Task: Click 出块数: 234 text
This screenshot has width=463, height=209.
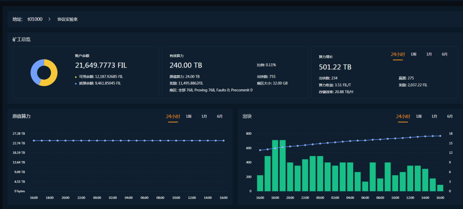Action: pos(328,78)
